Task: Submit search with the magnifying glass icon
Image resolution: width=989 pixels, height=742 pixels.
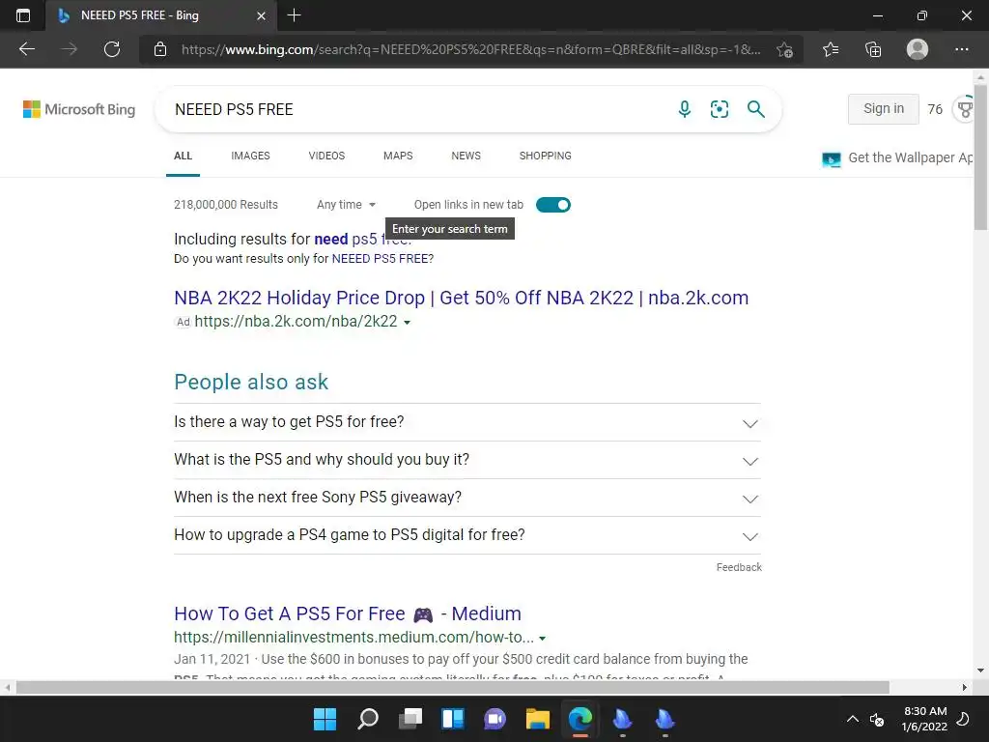Action: click(x=755, y=109)
